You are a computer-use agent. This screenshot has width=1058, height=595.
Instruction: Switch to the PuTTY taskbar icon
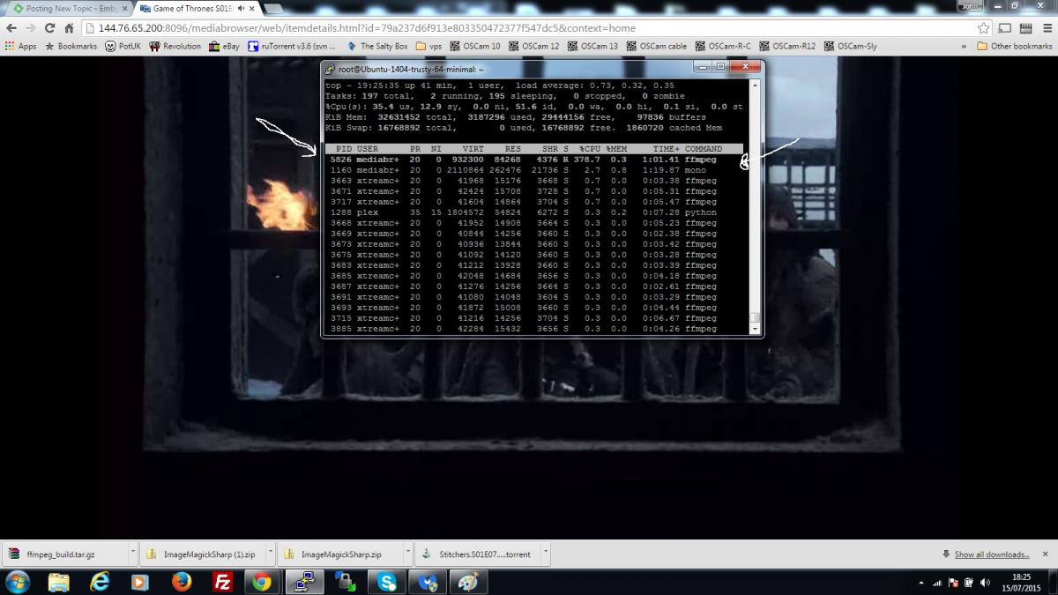[x=304, y=582]
